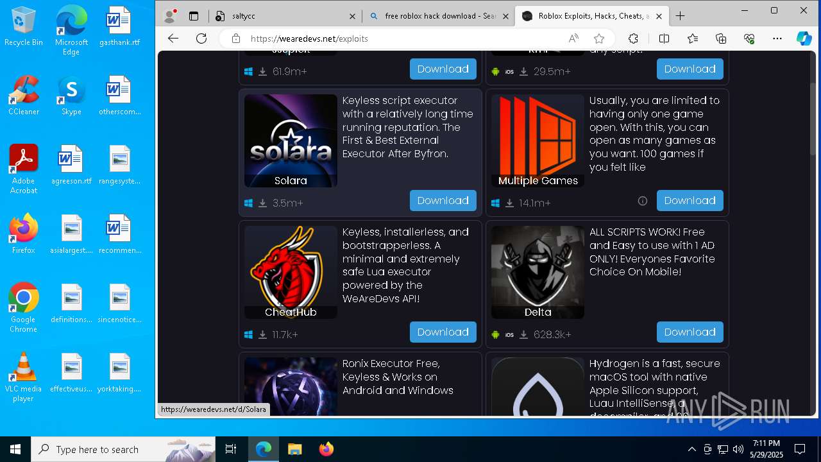Image resolution: width=821 pixels, height=462 pixels.
Task: Click the Read aloud icon in address bar
Action: [x=573, y=38]
